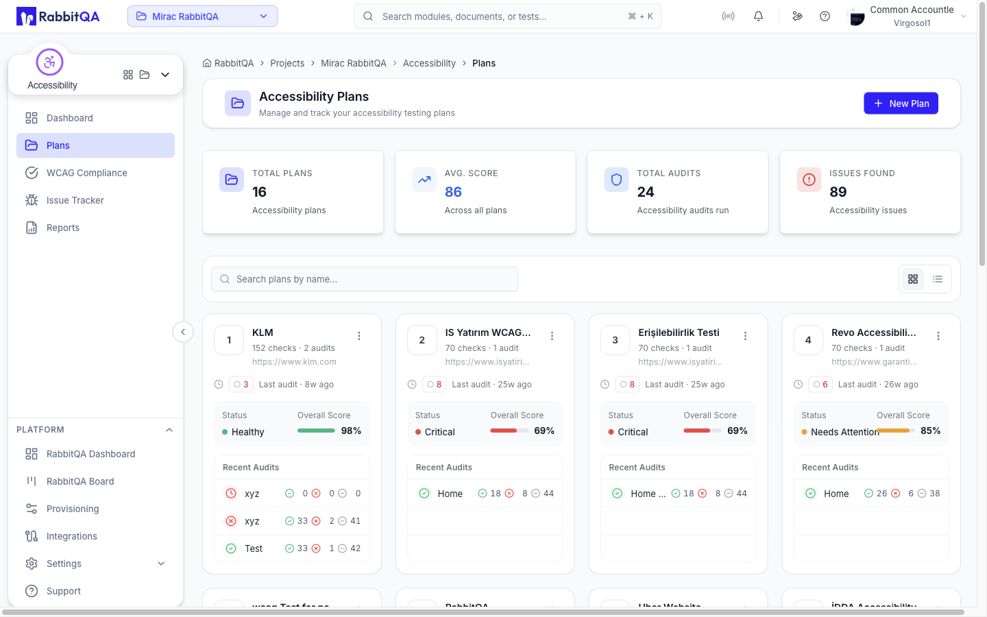Click the IS Yatırım overall score bar
Viewport: 987px width, 617px height.
(509, 431)
